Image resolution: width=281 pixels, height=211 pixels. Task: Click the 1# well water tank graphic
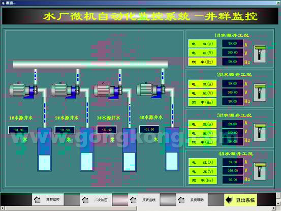click(44, 149)
